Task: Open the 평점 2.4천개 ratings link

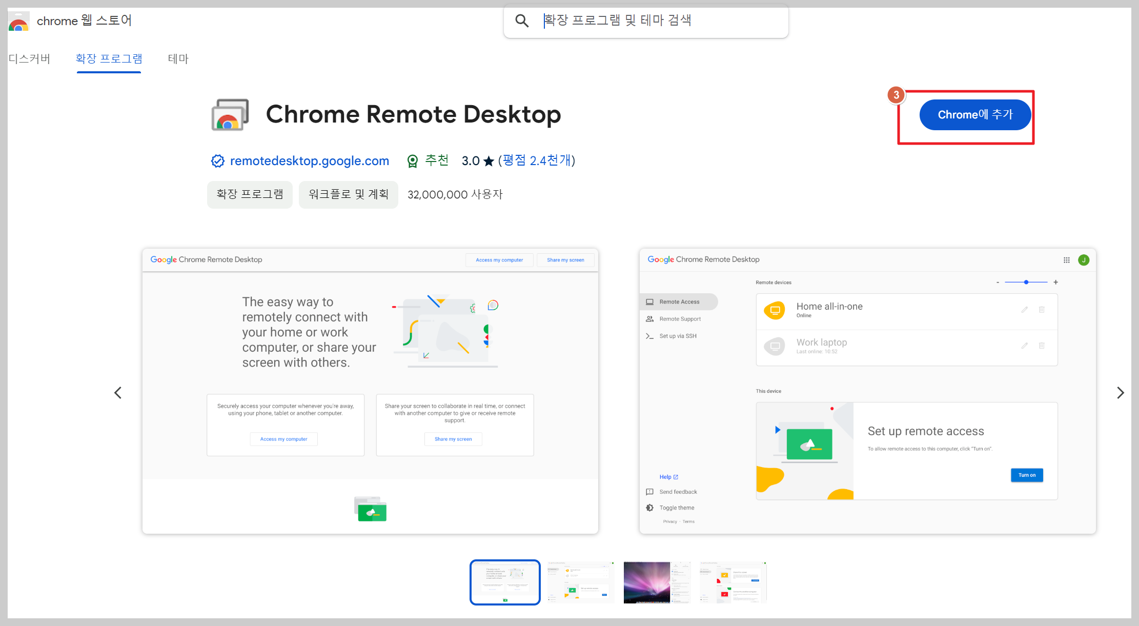Action: point(537,160)
